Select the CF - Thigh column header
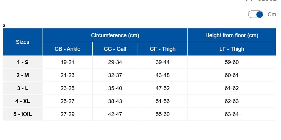This screenshot has height=140, width=281. click(x=163, y=49)
